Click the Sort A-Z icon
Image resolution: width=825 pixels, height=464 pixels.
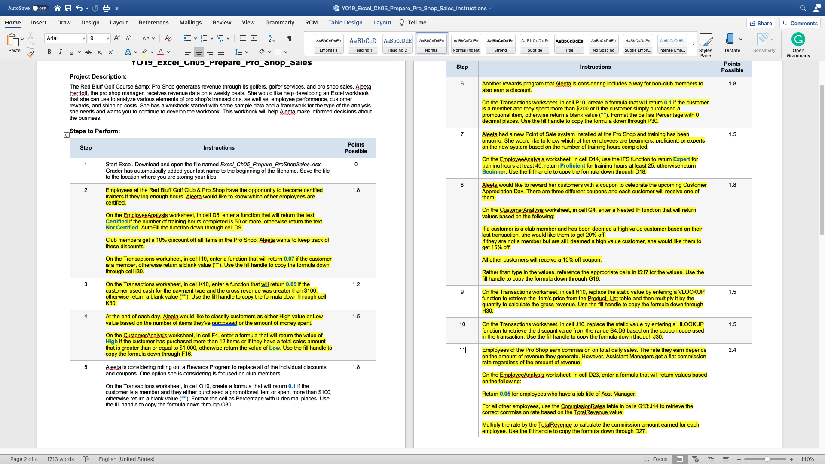[272, 38]
